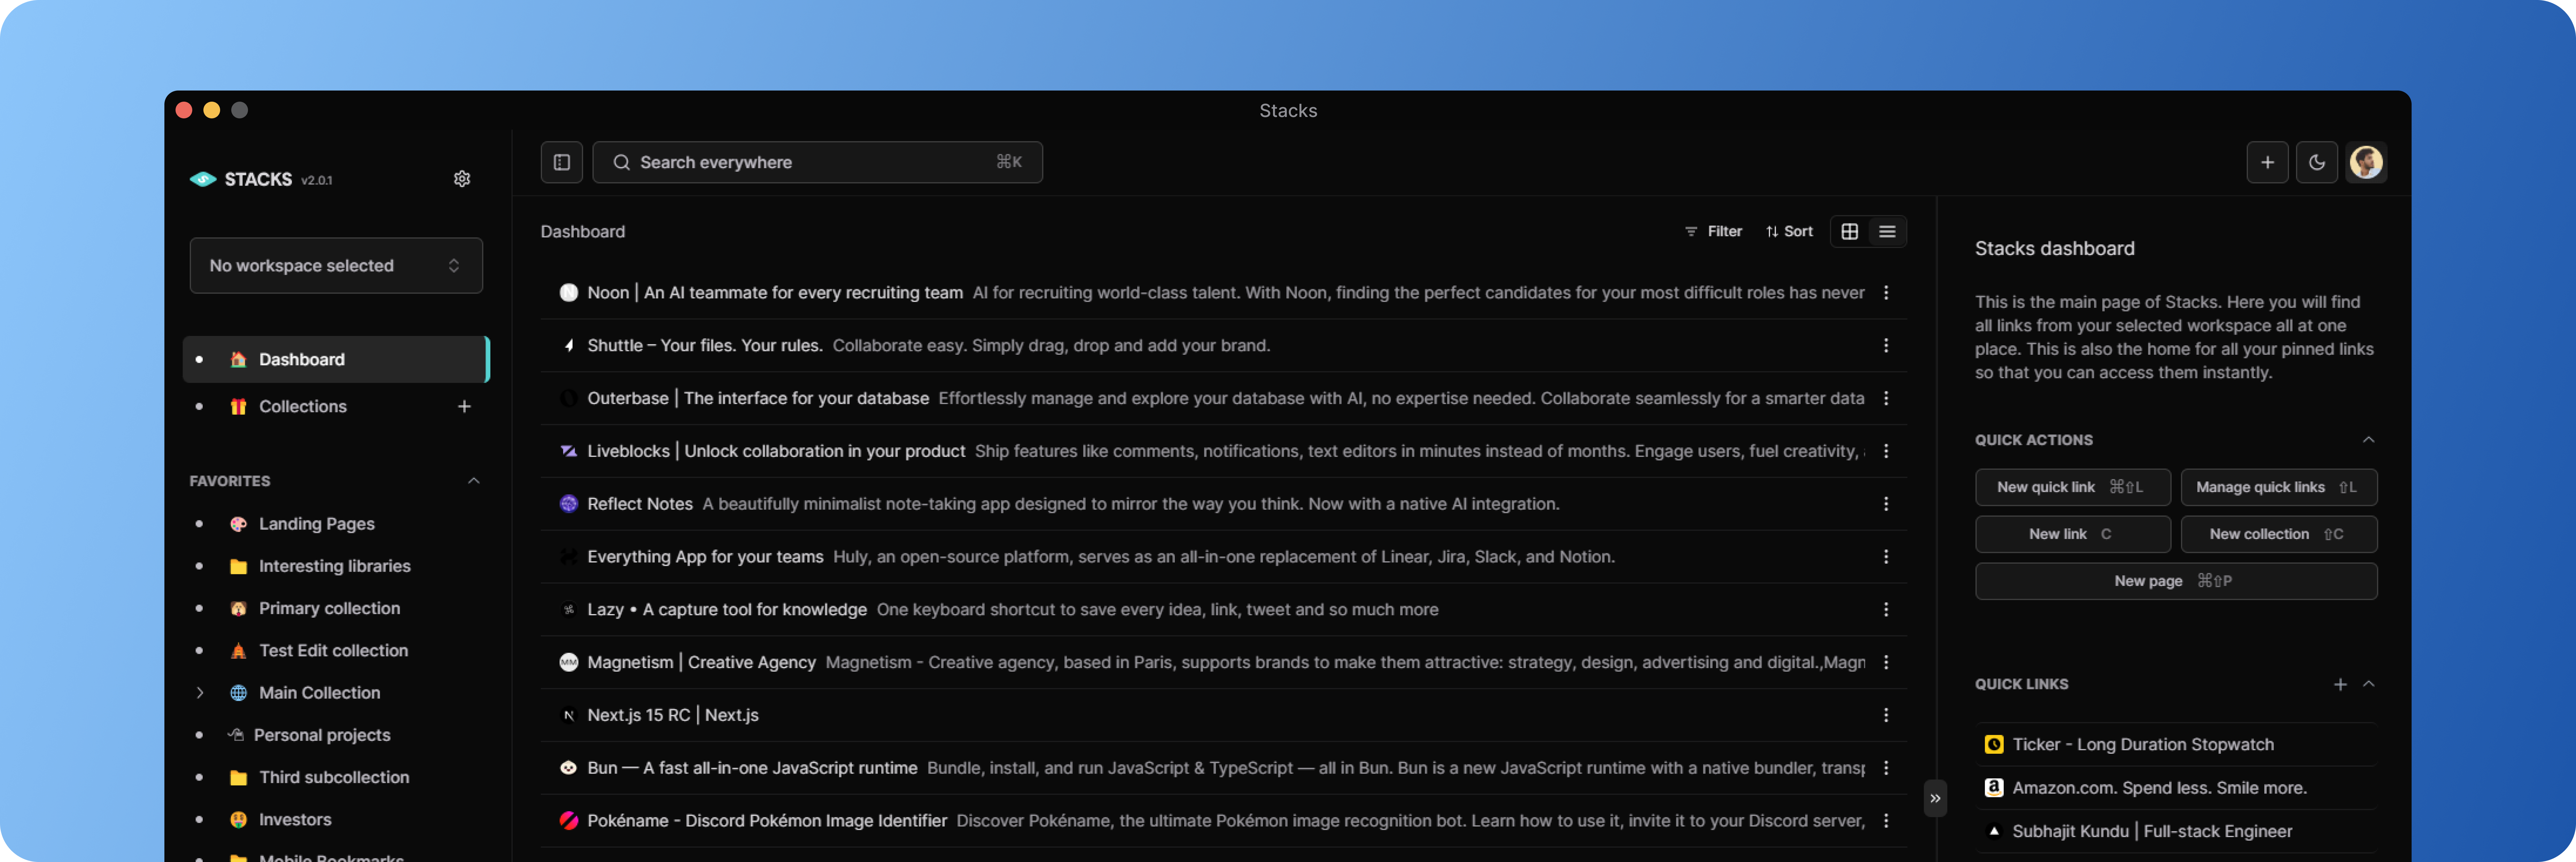Image resolution: width=2576 pixels, height=862 pixels.
Task: Open the Reflect Notes link
Action: [640, 504]
